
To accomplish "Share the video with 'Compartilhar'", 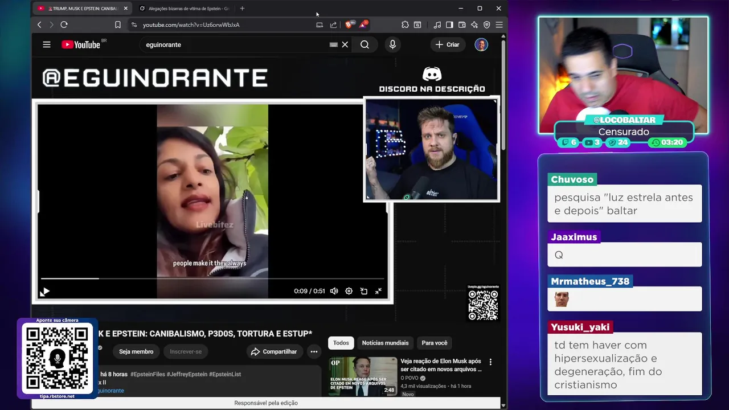I will coord(274,351).
